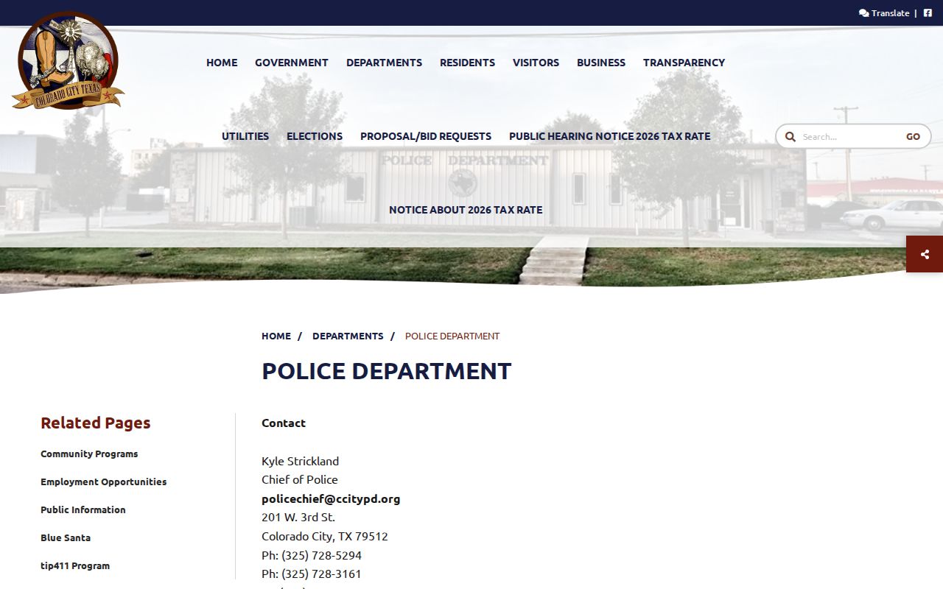Open Public Hearing Notice 2026 Tax Rate
Screen dimensions: 943x589
(x=609, y=136)
